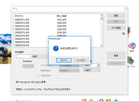Click the file list scroll down arrow
Image resolution: width=139 pixels, height=101 pixels.
coord(102,45)
